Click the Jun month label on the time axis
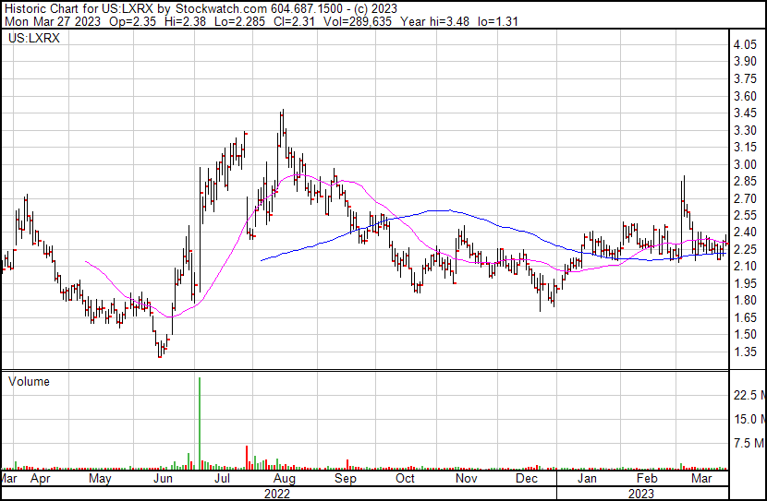 tap(162, 480)
